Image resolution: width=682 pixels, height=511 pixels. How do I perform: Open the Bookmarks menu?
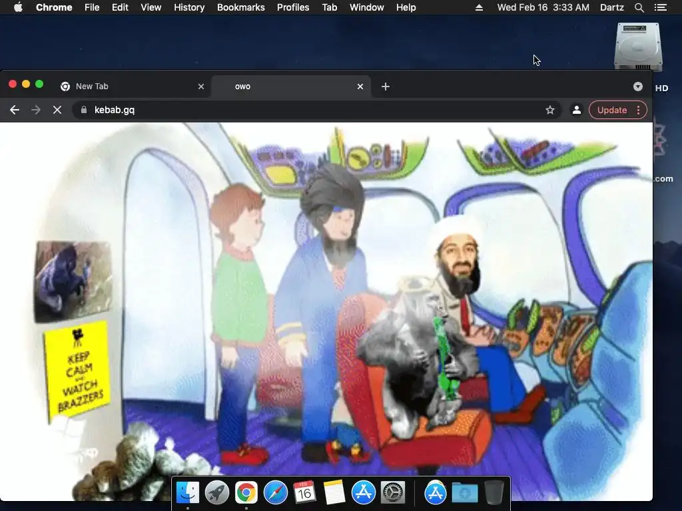click(241, 7)
